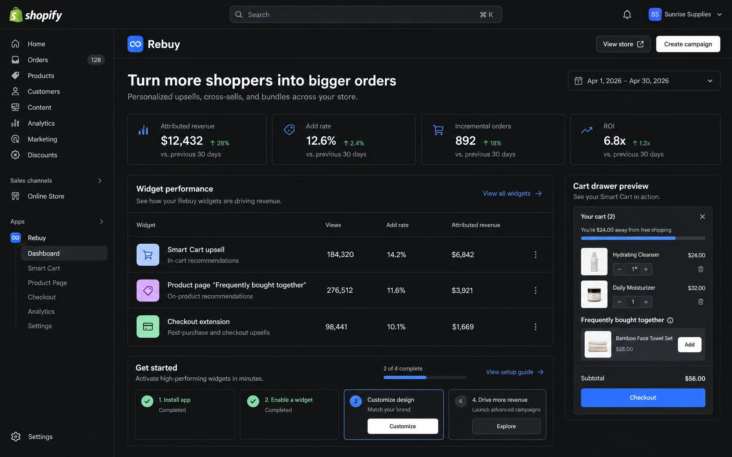732x457 pixels.
Task: Click the Explore button
Action: pyautogui.click(x=506, y=426)
